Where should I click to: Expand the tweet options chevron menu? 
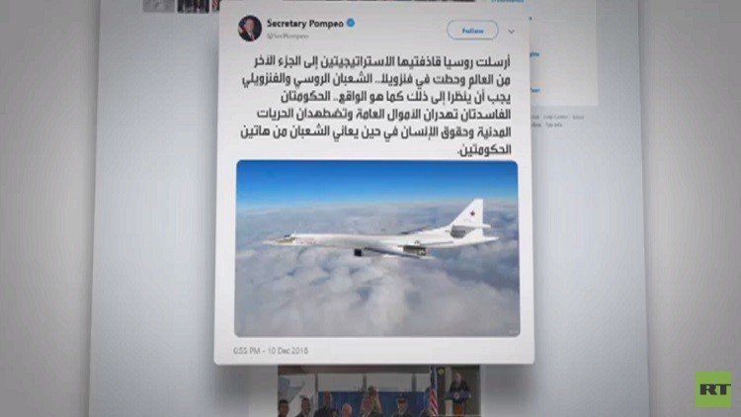(512, 32)
